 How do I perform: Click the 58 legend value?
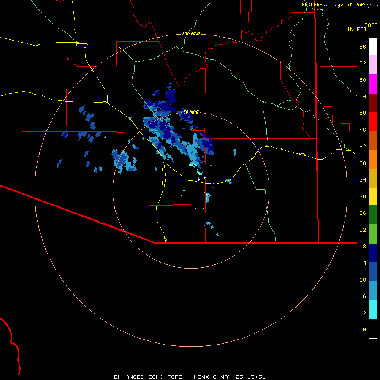click(363, 80)
